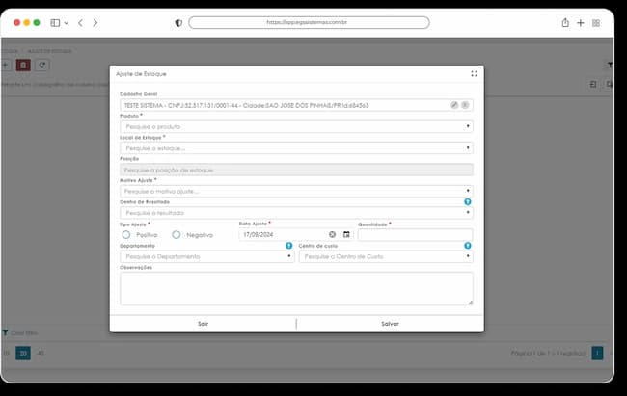627x396 pixels.
Task: Click the fullscreen expand icon in the Ajuste de Estoque dialog
Action: click(474, 74)
